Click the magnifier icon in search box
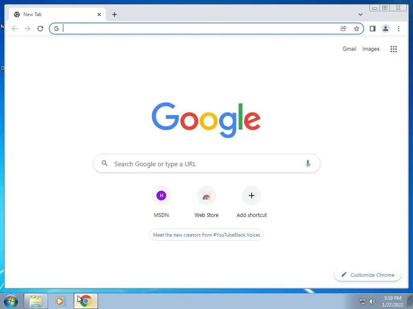Viewport: 413px width, 309px height. (x=104, y=163)
